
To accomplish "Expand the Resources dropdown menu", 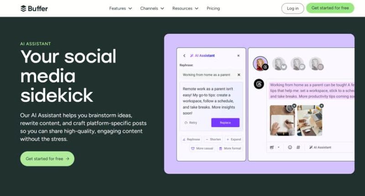I will [x=185, y=8].
